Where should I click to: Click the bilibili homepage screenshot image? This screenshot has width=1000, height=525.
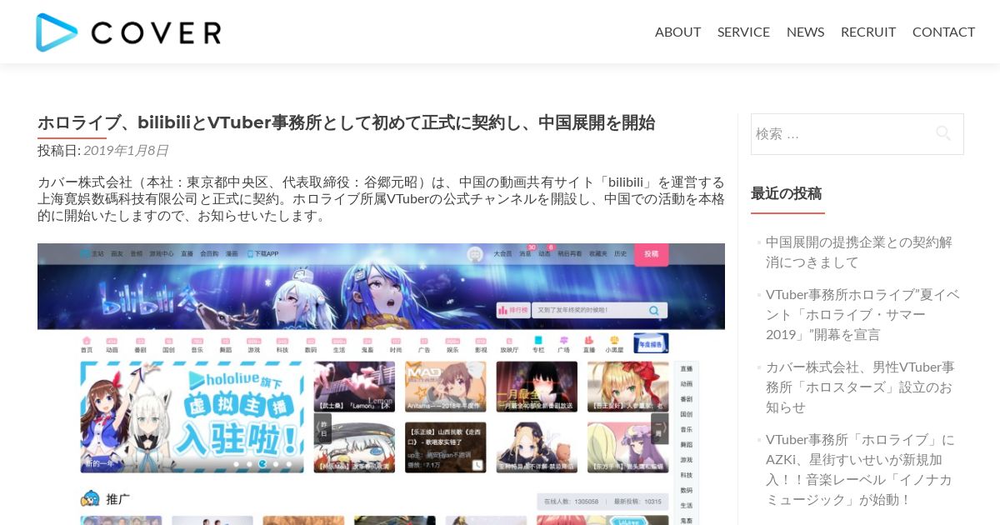point(381,384)
